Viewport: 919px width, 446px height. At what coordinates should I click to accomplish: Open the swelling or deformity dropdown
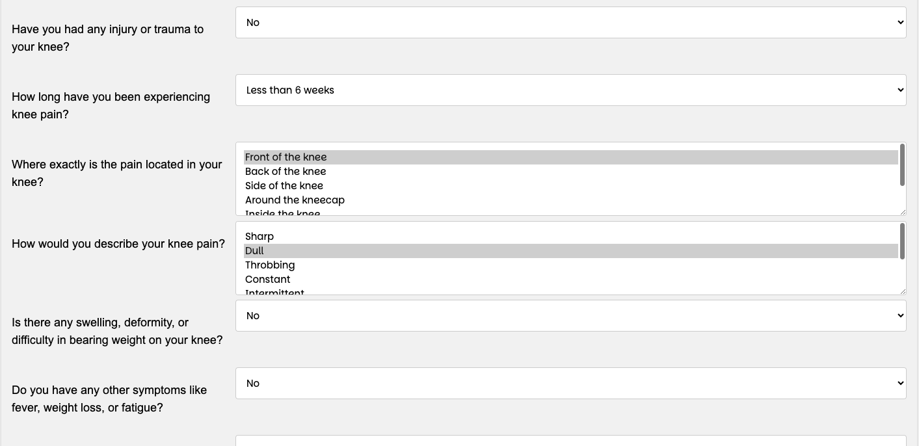pyautogui.click(x=570, y=316)
